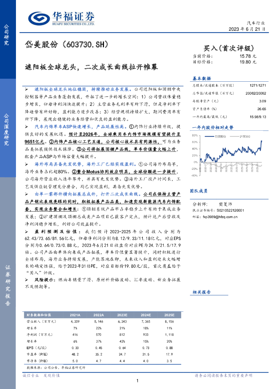Click the Huafu Securities logo icon
Screen dimensions: 275x389
pos(39,18)
